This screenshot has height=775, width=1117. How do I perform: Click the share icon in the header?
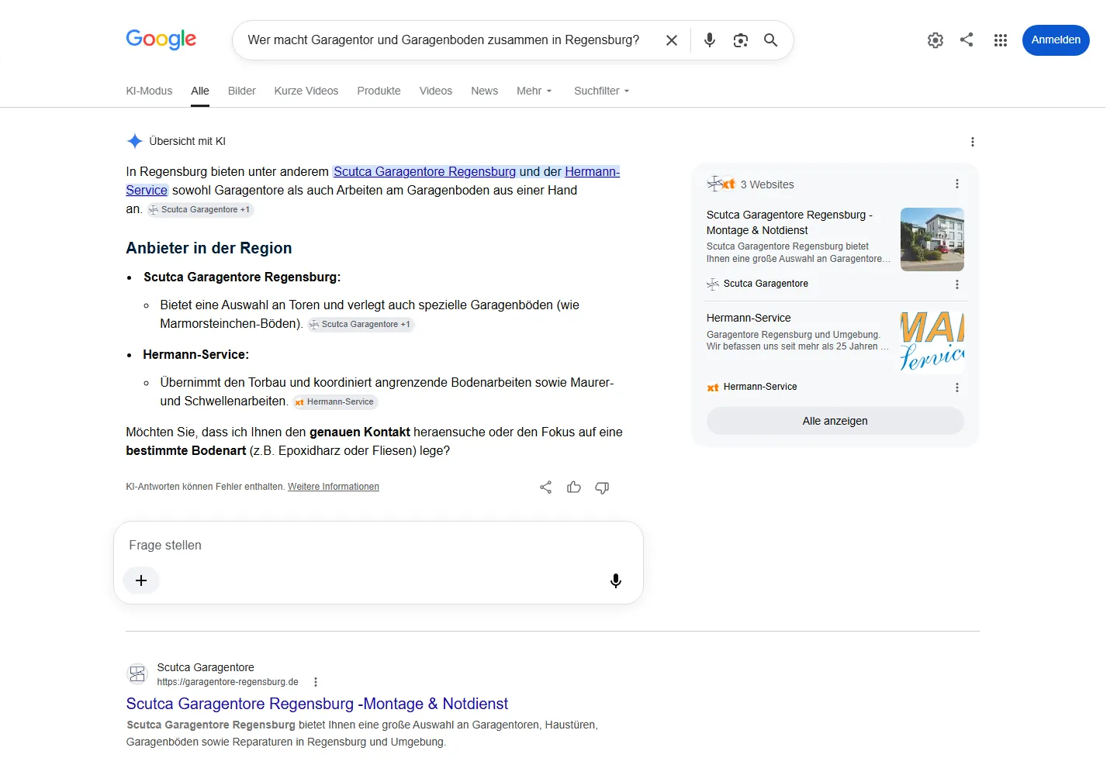coord(967,40)
